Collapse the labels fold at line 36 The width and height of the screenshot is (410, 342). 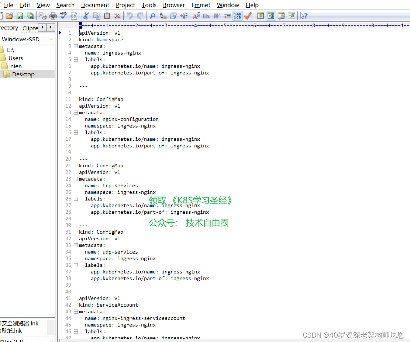(76, 265)
